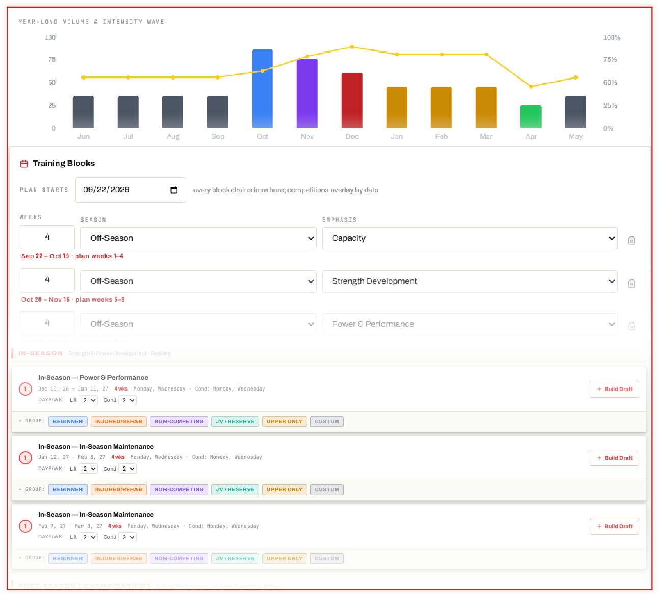Open Season dropdown for first block
This screenshot has width=659, height=597.
(199, 238)
